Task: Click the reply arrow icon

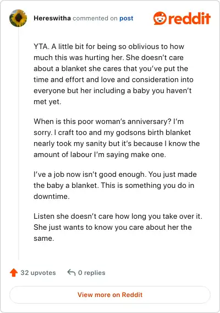Action: coord(71,272)
